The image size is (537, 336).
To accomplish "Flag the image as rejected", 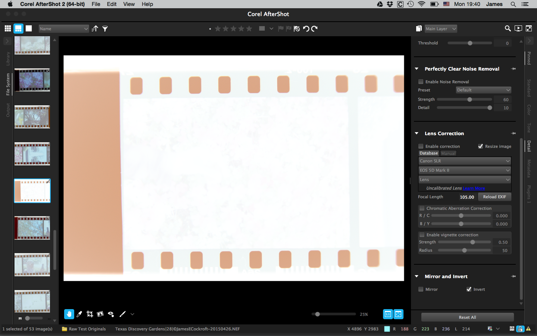I will (x=289, y=28).
